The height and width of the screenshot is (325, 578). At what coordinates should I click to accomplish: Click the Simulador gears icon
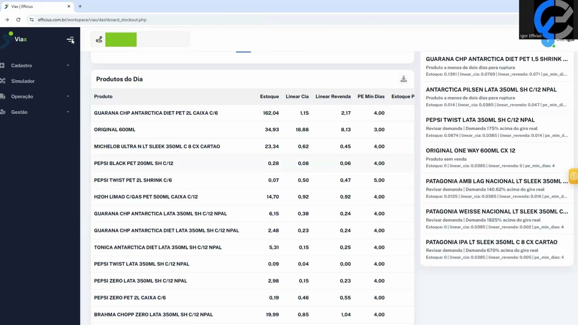[3, 81]
